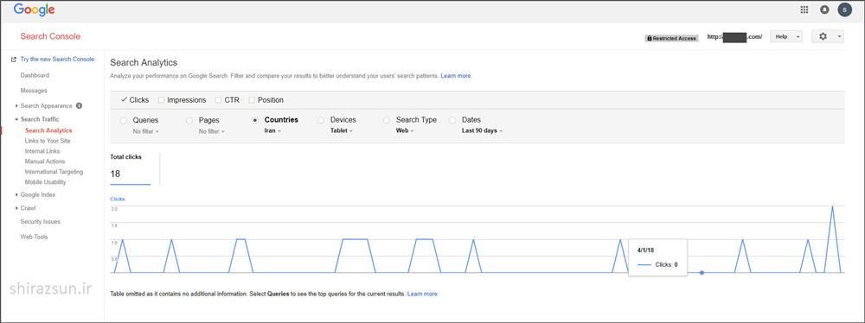Click the Search Analytics page heading
The height and width of the screenshot is (323, 865).
pyautogui.click(x=144, y=63)
